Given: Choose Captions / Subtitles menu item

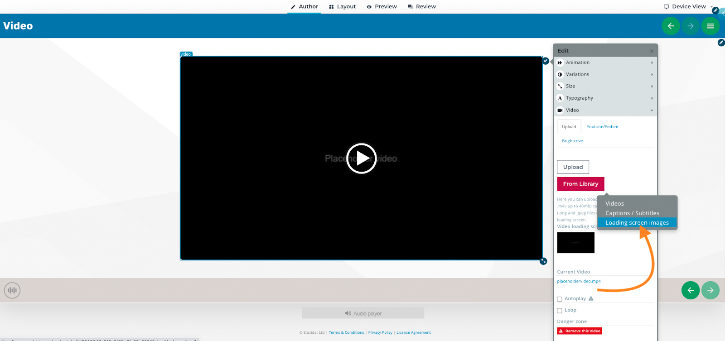Looking at the screenshot, I should click(632, 213).
